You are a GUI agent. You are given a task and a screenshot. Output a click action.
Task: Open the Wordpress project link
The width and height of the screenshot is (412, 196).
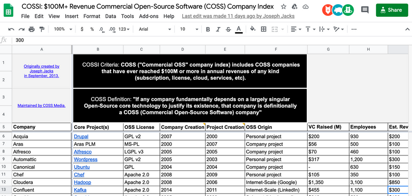[x=86, y=160]
